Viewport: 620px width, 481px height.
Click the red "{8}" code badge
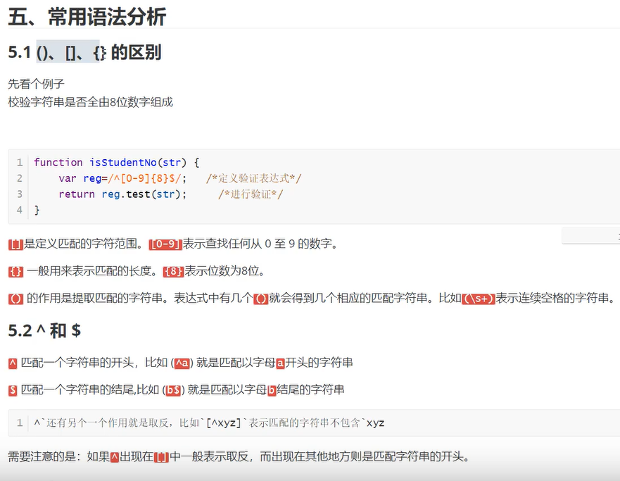coord(174,272)
